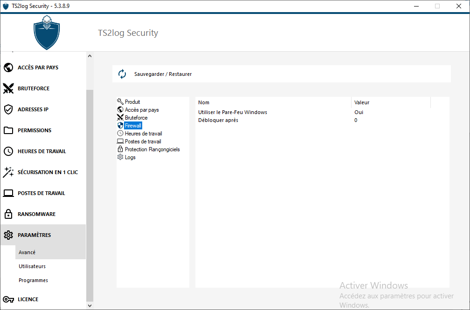Click the TS2log knight shield logo

(47, 32)
